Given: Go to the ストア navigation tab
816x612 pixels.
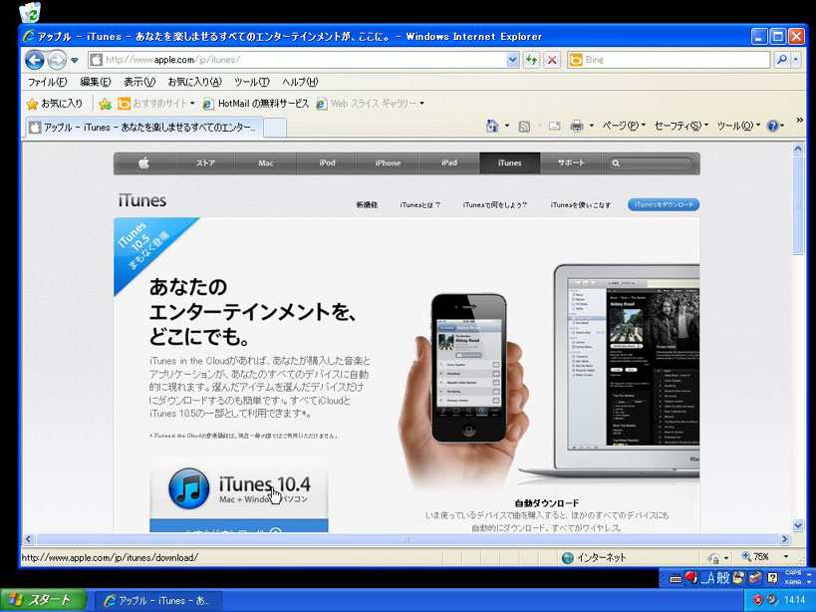Looking at the screenshot, I should [x=205, y=162].
